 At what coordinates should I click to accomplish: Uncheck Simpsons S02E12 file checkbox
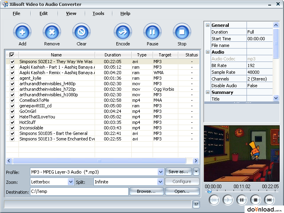coord(12,62)
